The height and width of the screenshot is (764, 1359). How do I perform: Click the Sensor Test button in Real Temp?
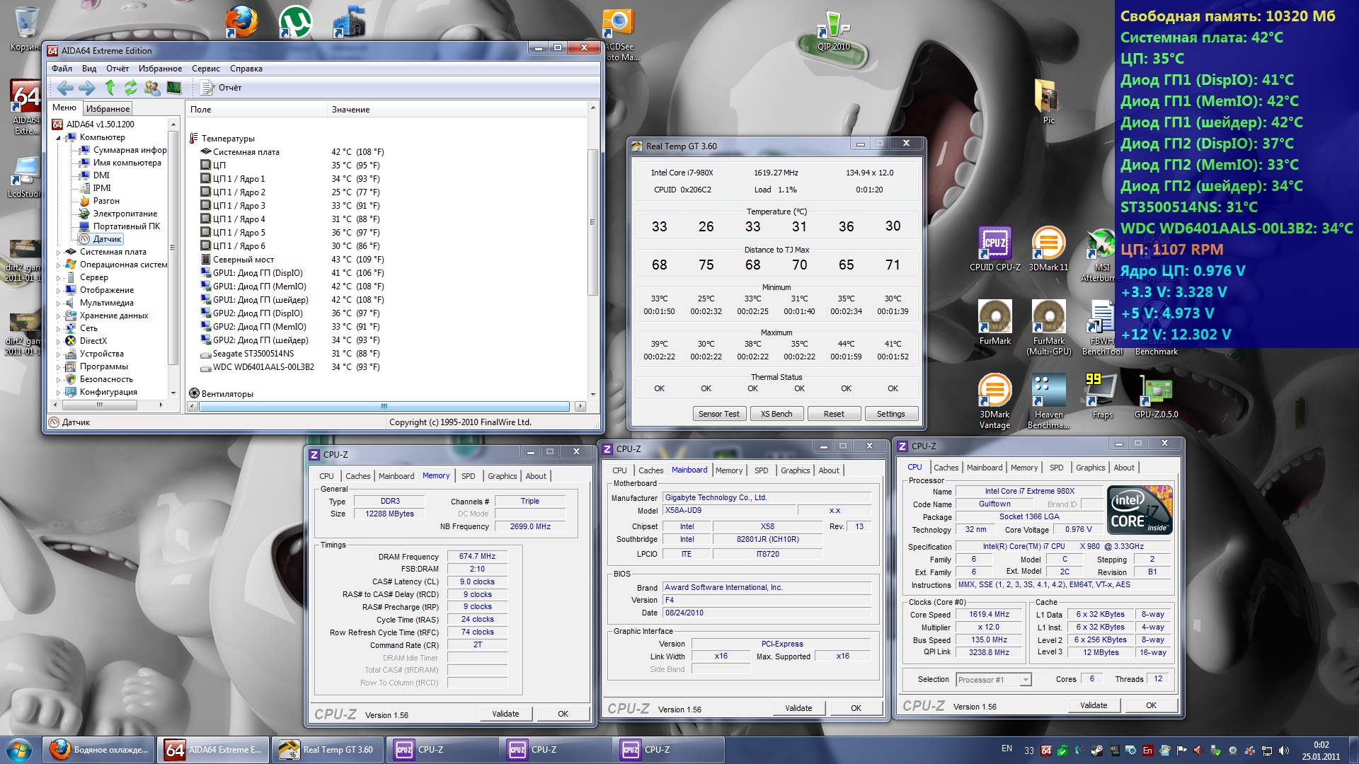tap(718, 414)
